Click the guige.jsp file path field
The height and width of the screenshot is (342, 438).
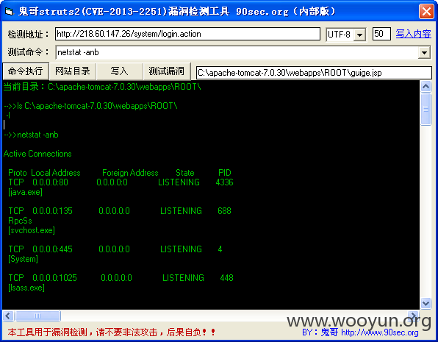point(314,73)
